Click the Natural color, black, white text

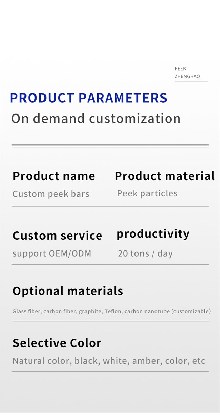[x=109, y=361]
